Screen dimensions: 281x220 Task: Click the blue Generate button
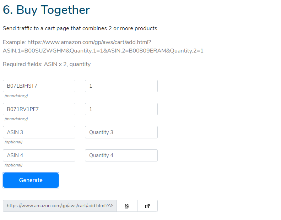[x=31, y=180]
